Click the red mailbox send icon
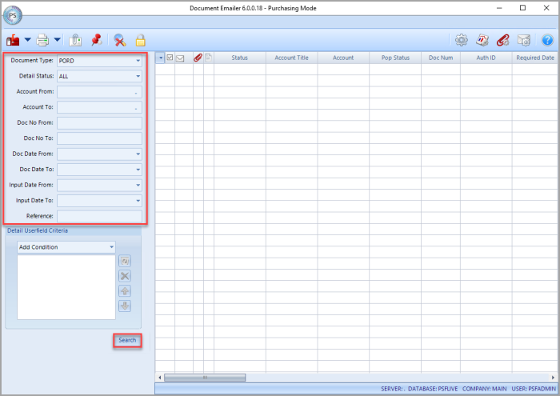Screen dimensions: 560x396 pos(14,40)
